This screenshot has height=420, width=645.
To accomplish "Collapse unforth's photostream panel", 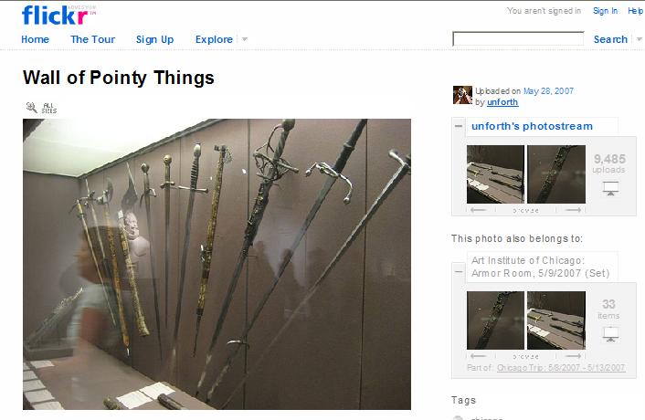I will click(x=459, y=126).
